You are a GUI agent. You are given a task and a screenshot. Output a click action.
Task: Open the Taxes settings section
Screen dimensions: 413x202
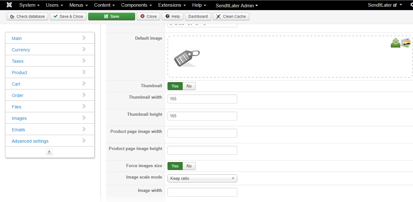[50, 61]
